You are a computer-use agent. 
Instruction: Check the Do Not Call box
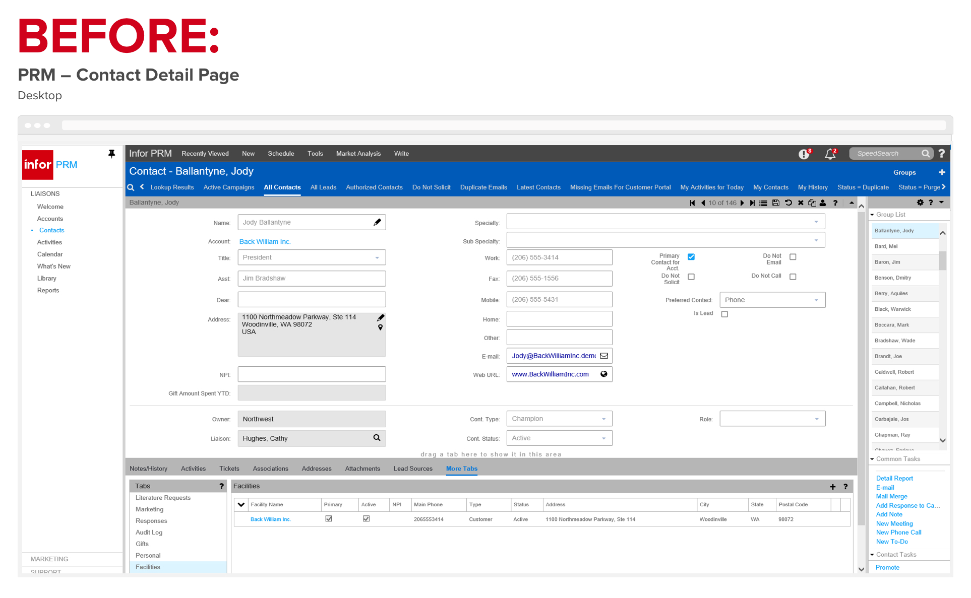pos(793,277)
